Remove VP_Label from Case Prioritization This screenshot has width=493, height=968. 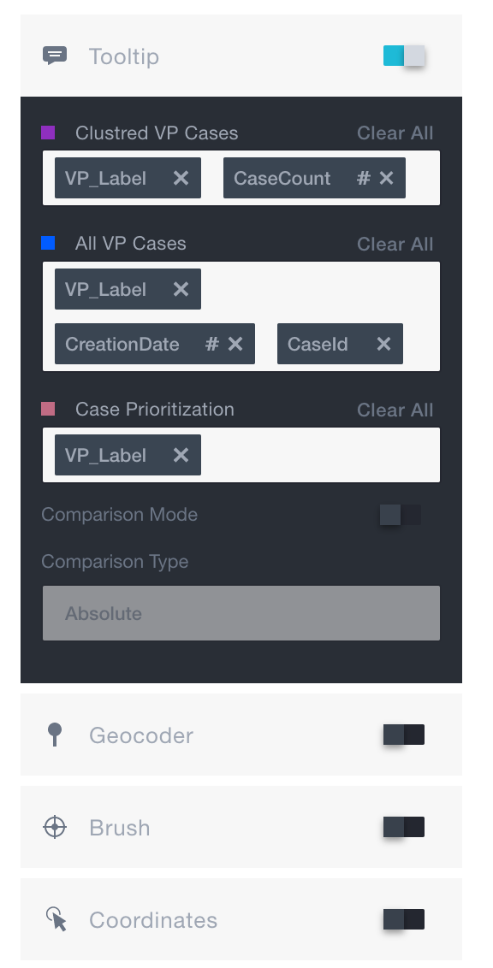[x=180, y=455]
